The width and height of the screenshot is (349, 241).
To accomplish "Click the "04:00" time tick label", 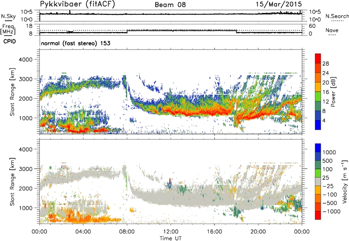I will point(83,232).
